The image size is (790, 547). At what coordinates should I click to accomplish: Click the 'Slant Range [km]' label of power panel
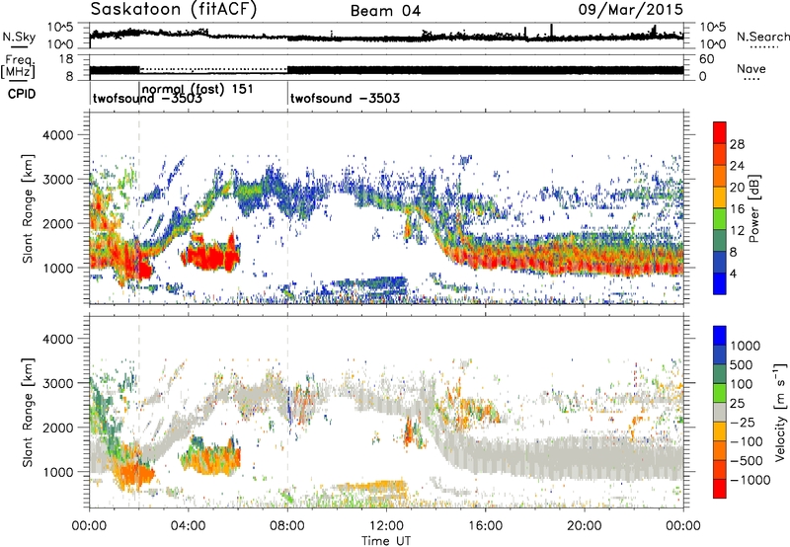pos(28,208)
